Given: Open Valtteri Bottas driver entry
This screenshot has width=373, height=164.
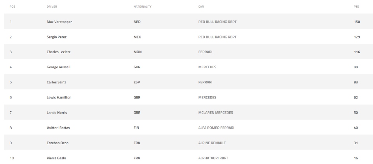Looking at the screenshot, I should pyautogui.click(x=58, y=128).
